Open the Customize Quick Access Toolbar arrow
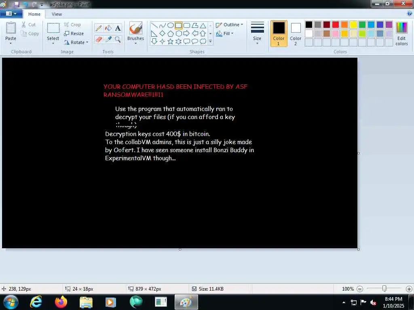Screen dimensions: 414x310 42,4
